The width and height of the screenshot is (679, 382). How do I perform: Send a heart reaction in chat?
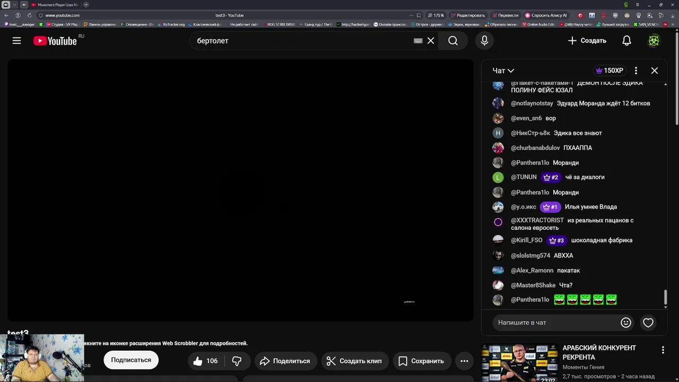(x=648, y=323)
